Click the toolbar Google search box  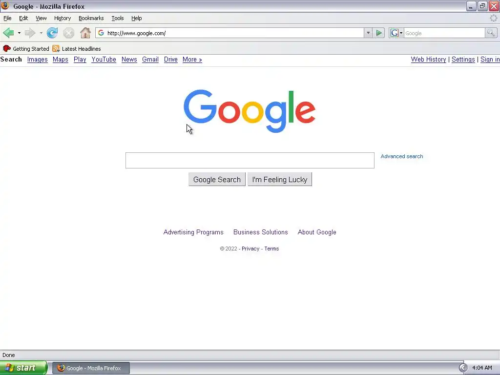(x=444, y=33)
